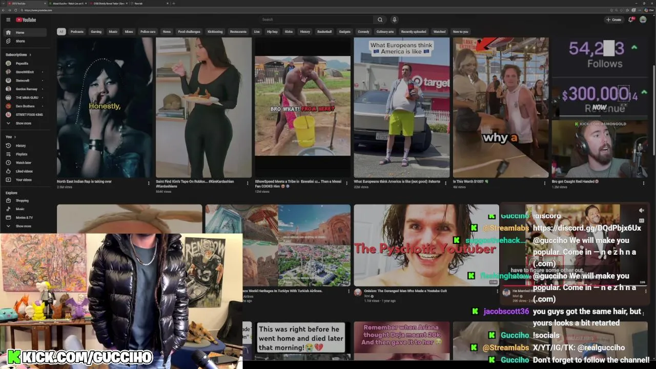Open Music under Explore
656x369 pixels.
pos(25,209)
